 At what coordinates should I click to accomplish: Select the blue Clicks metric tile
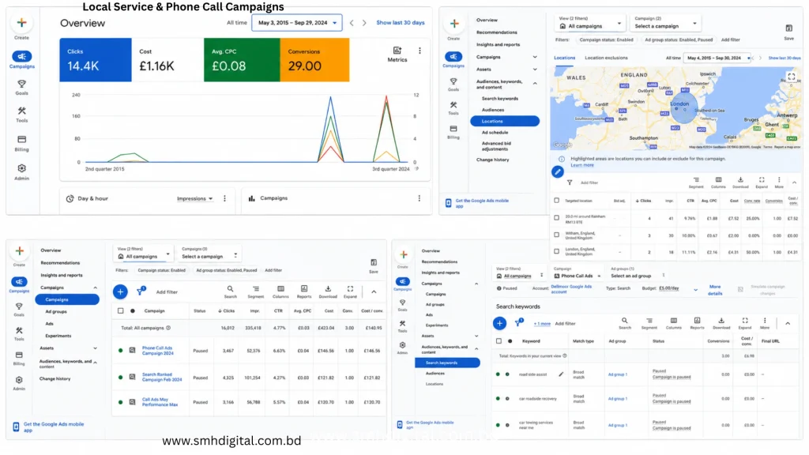coord(96,60)
